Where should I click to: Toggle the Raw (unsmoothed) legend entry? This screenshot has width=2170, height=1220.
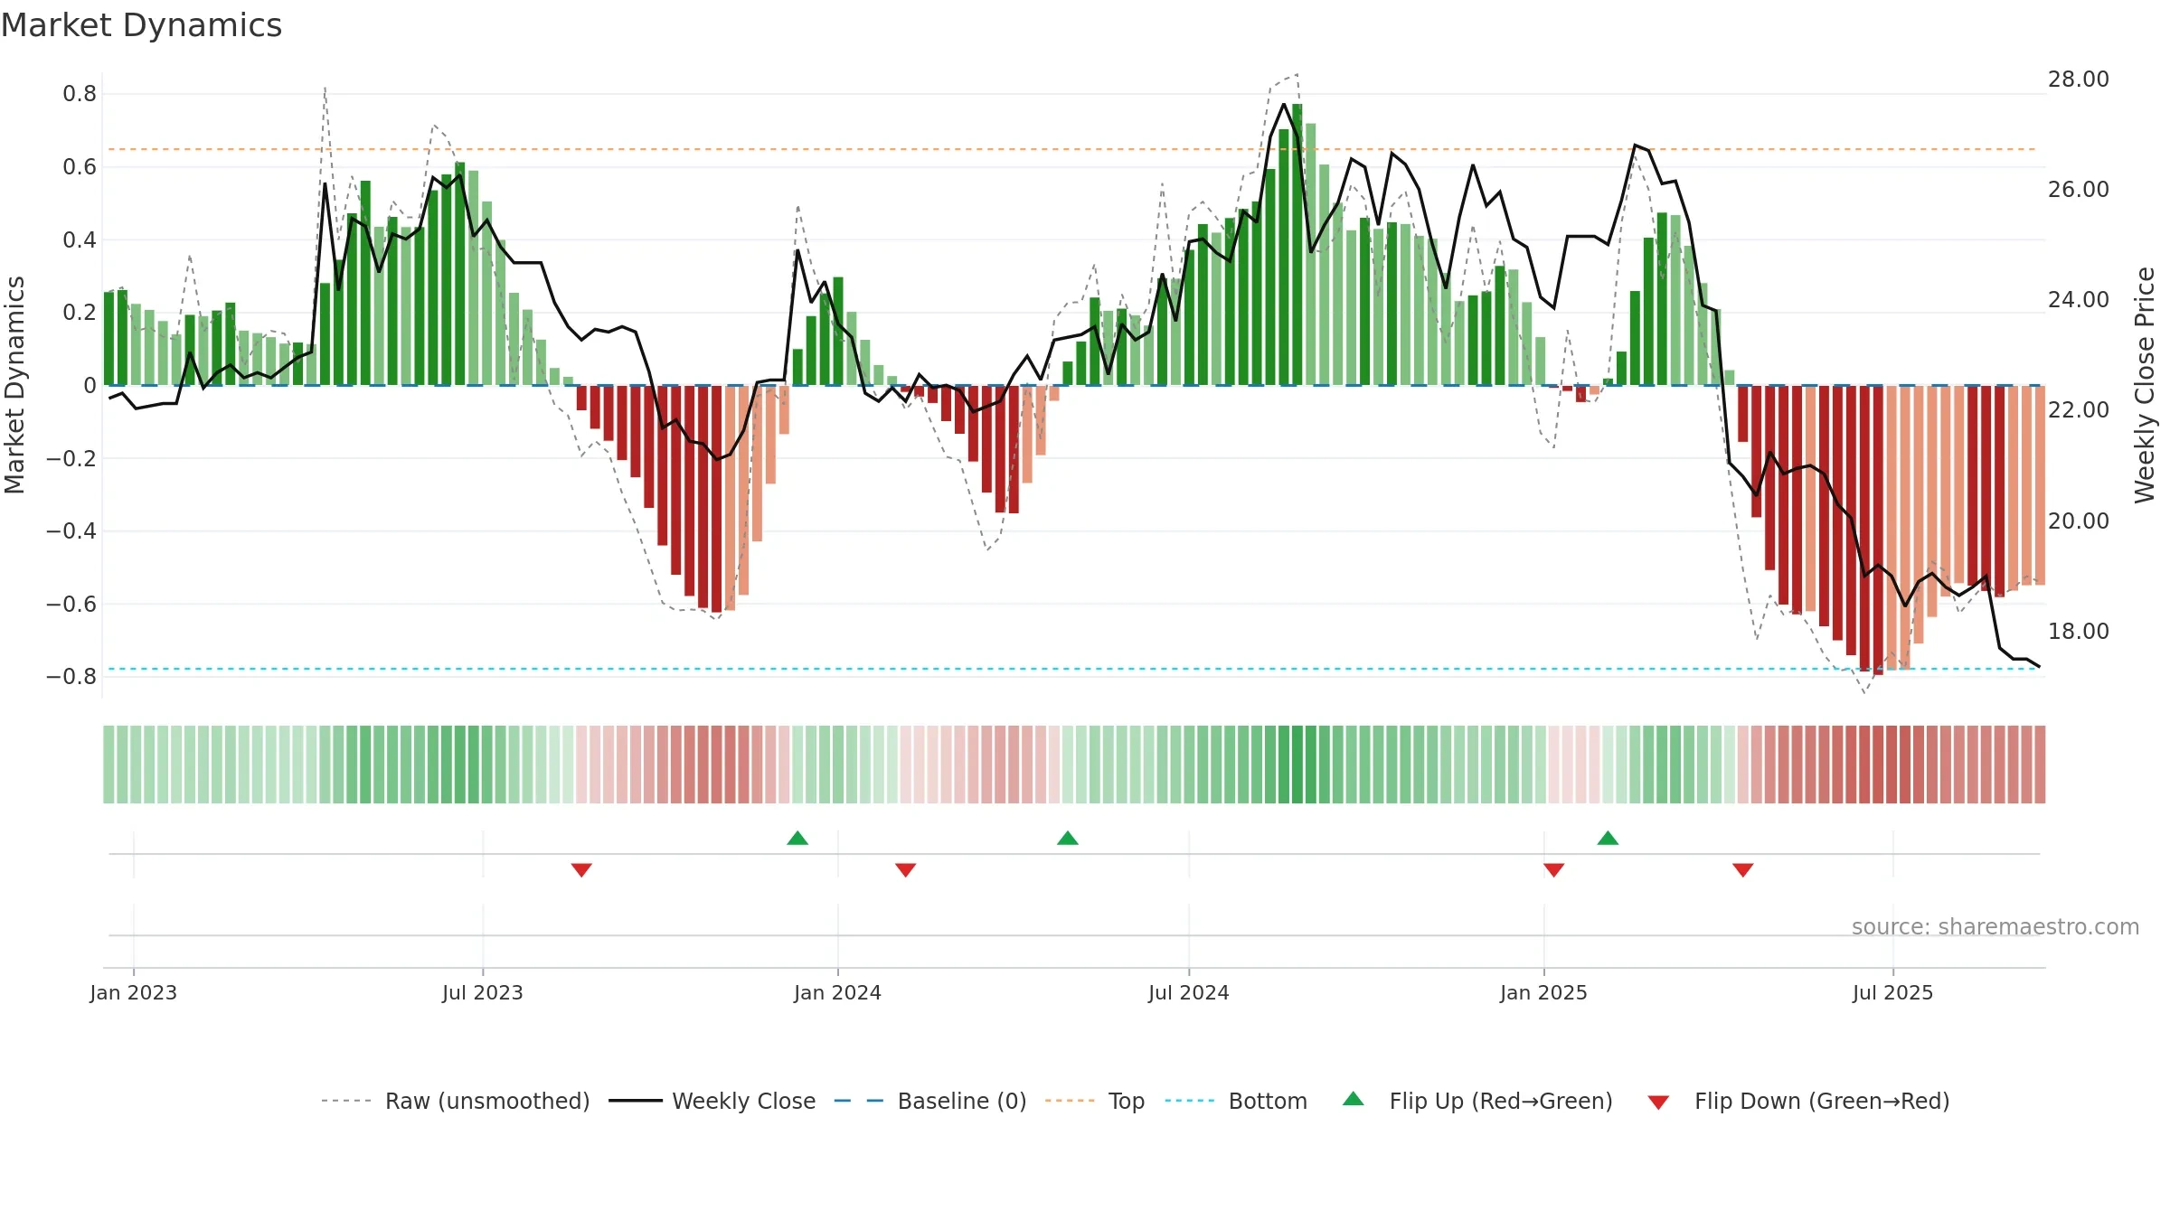[455, 1101]
